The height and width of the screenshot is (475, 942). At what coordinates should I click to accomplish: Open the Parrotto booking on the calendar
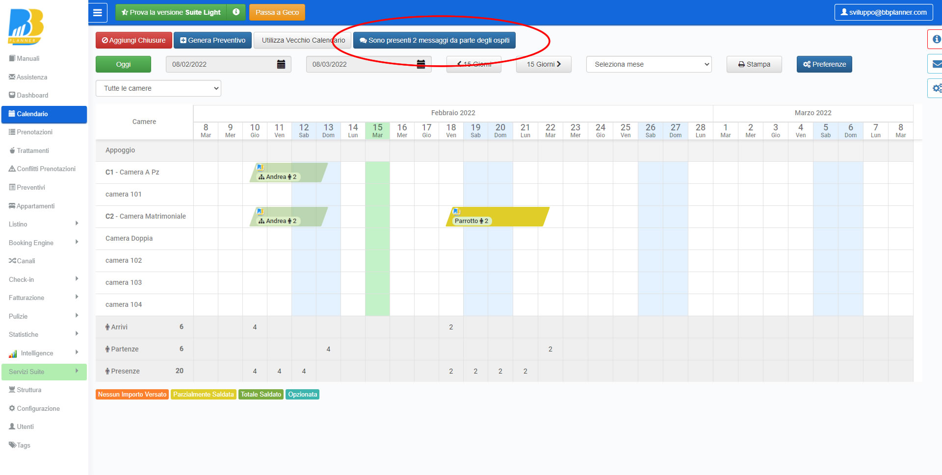497,217
